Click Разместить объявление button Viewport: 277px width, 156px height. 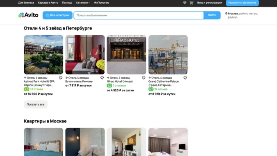(243, 3)
